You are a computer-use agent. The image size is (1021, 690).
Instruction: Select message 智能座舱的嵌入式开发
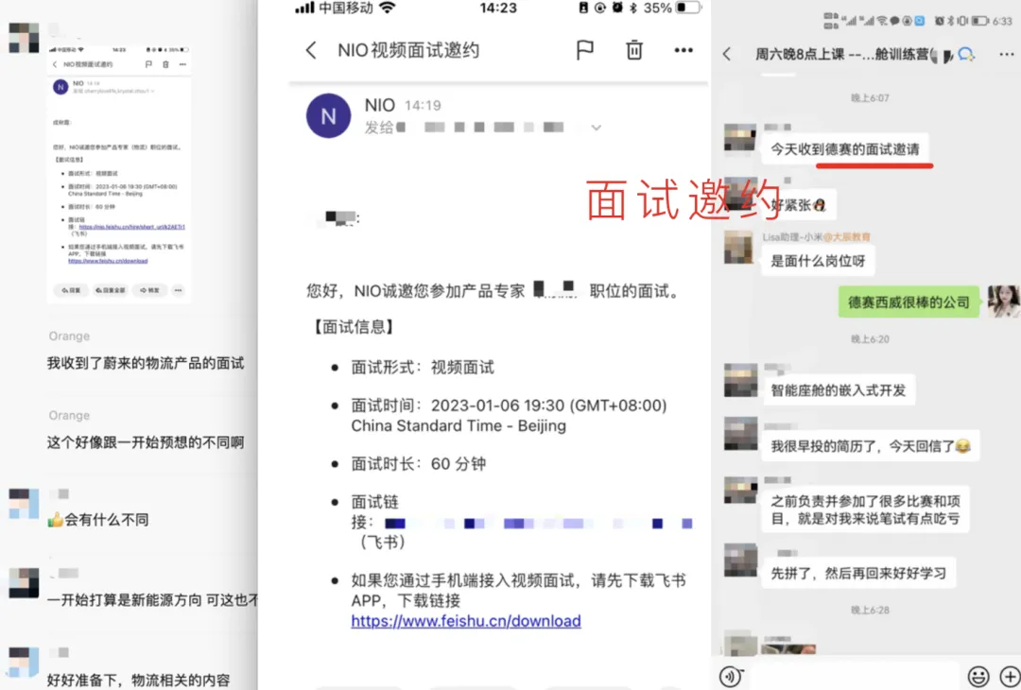(x=838, y=390)
